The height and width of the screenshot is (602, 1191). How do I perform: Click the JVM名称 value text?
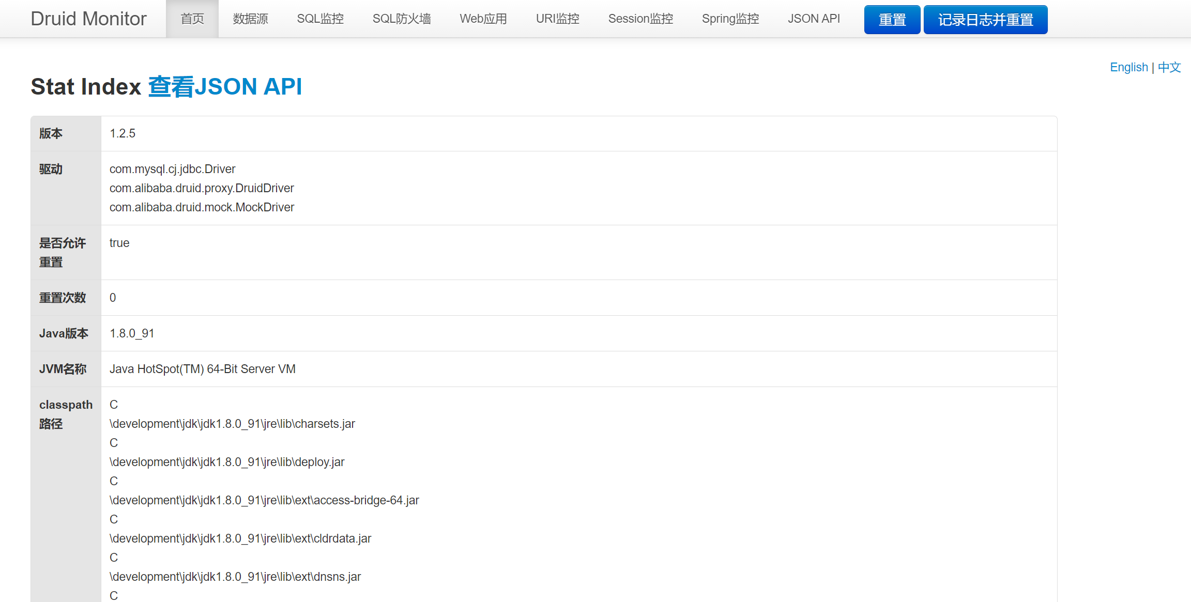(202, 369)
